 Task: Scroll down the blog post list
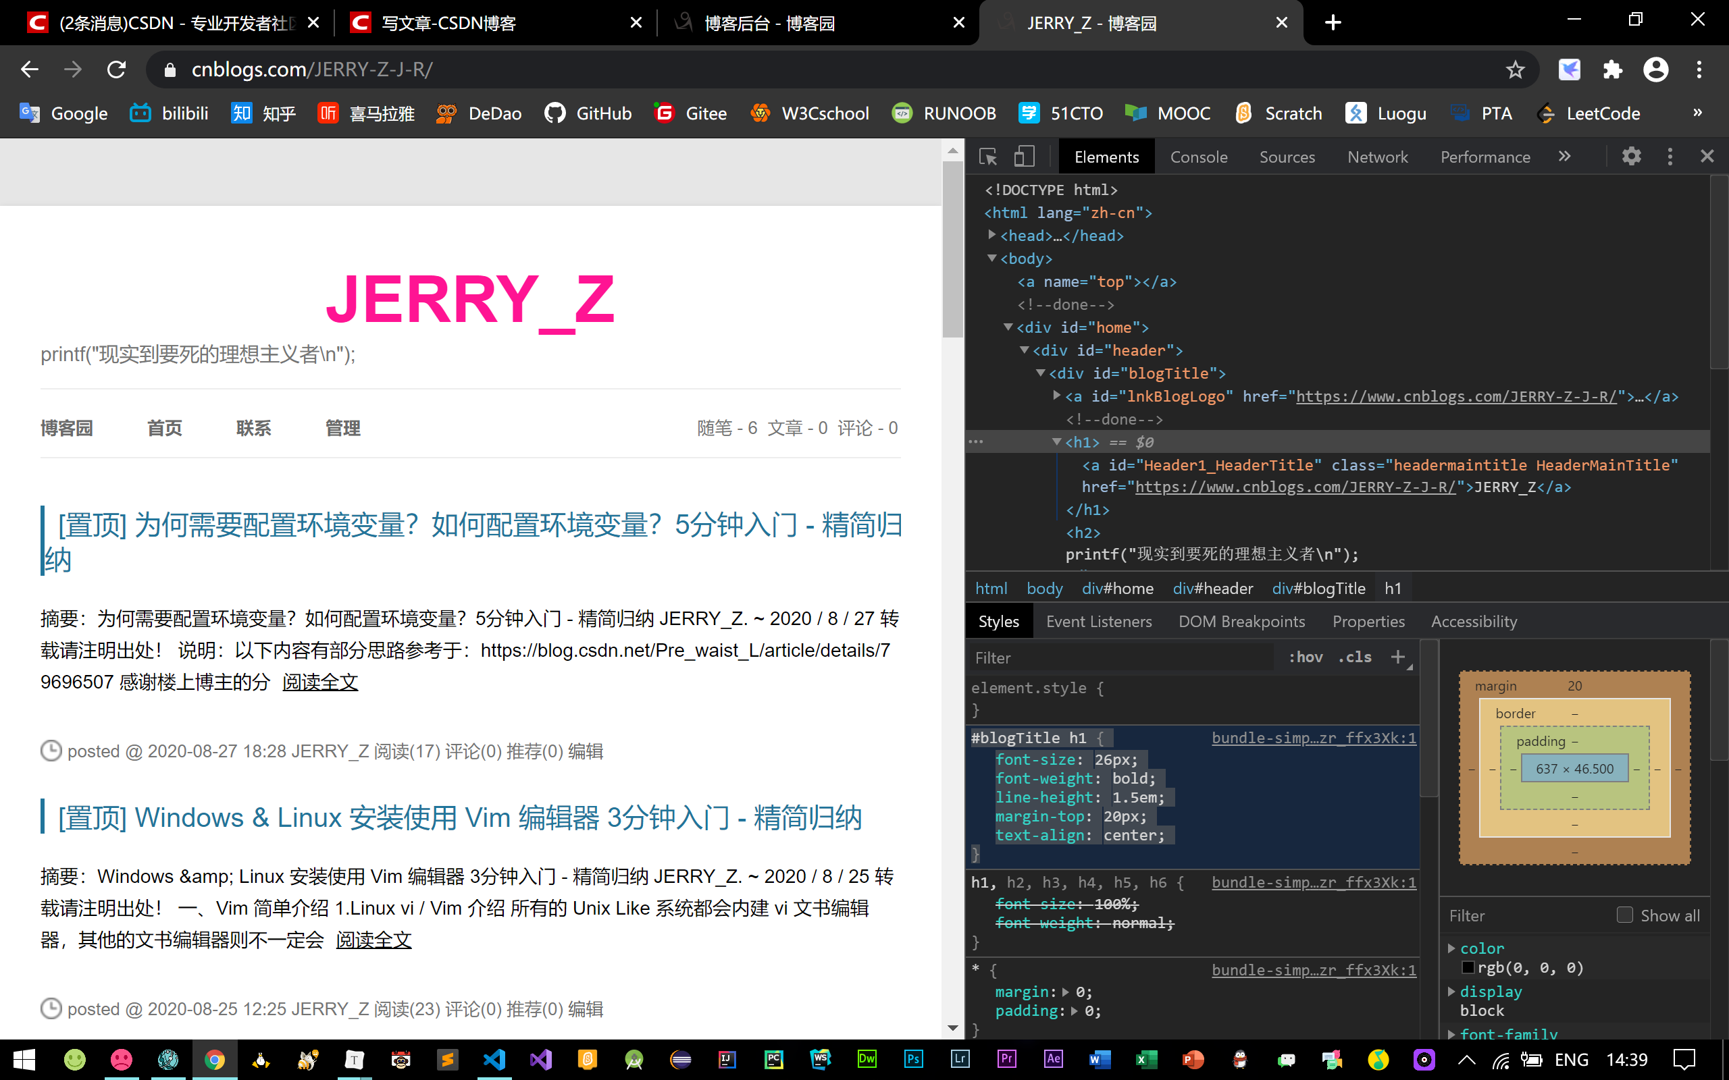pyautogui.click(x=954, y=1033)
